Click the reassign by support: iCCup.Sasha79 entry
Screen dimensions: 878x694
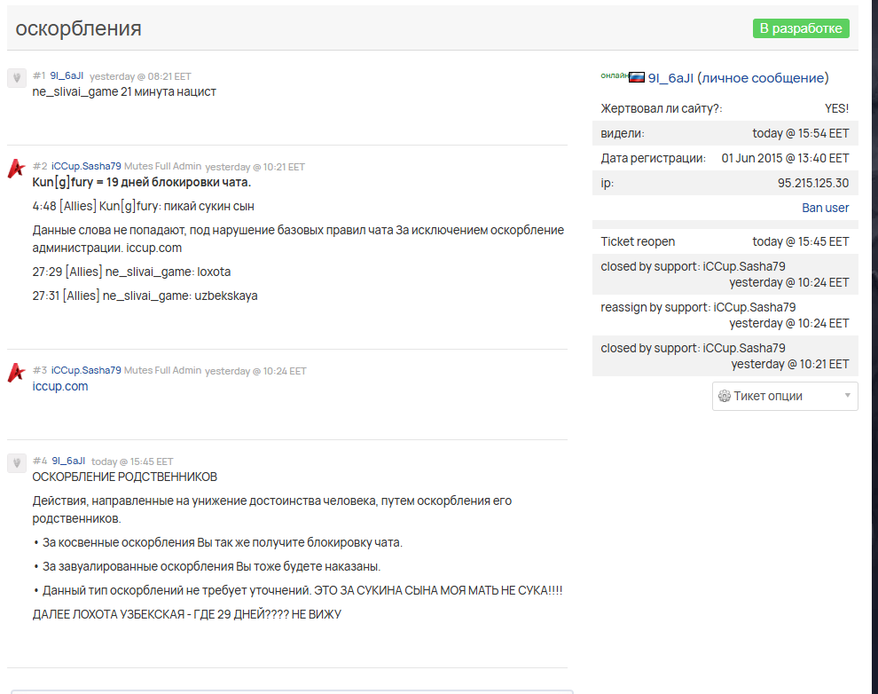click(x=725, y=315)
